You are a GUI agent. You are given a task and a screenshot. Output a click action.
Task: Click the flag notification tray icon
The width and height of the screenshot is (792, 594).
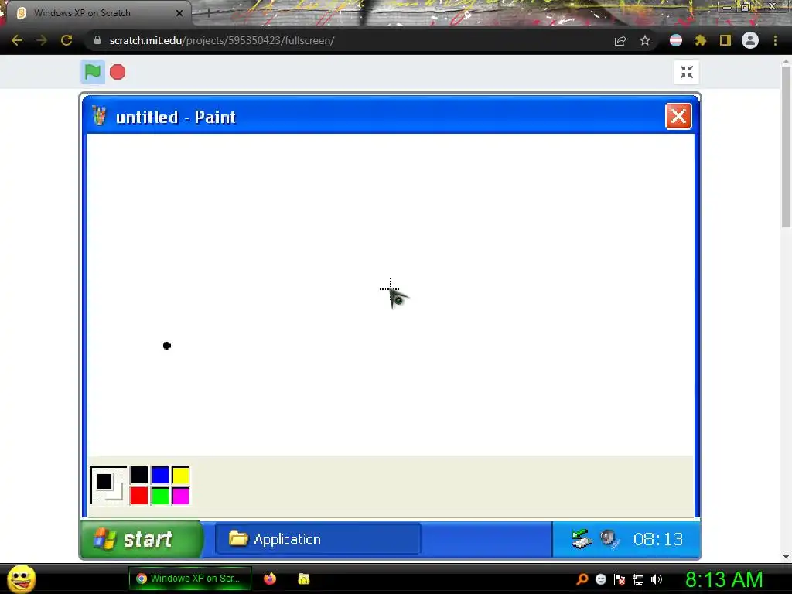pos(620,579)
